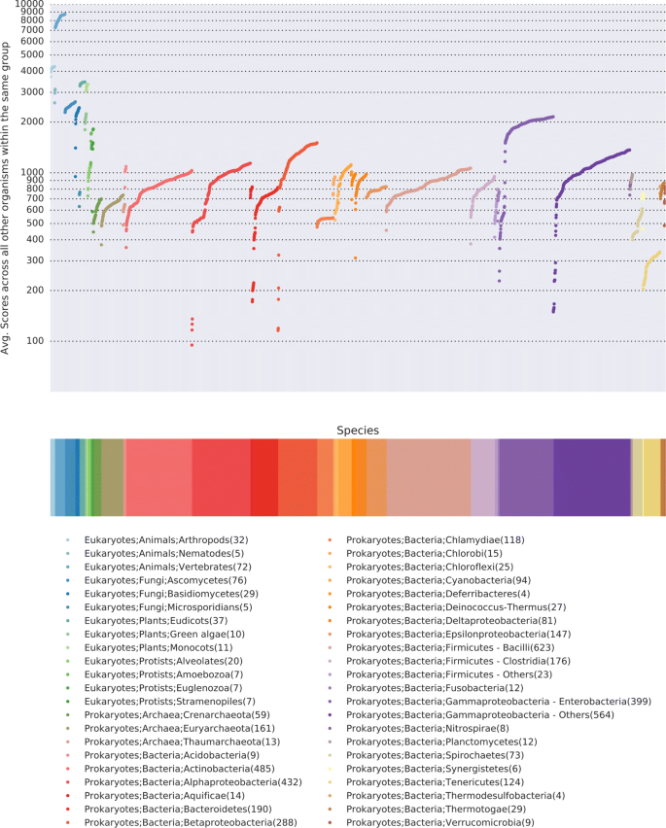Click the dark purple segment of the Species bar

(592, 477)
